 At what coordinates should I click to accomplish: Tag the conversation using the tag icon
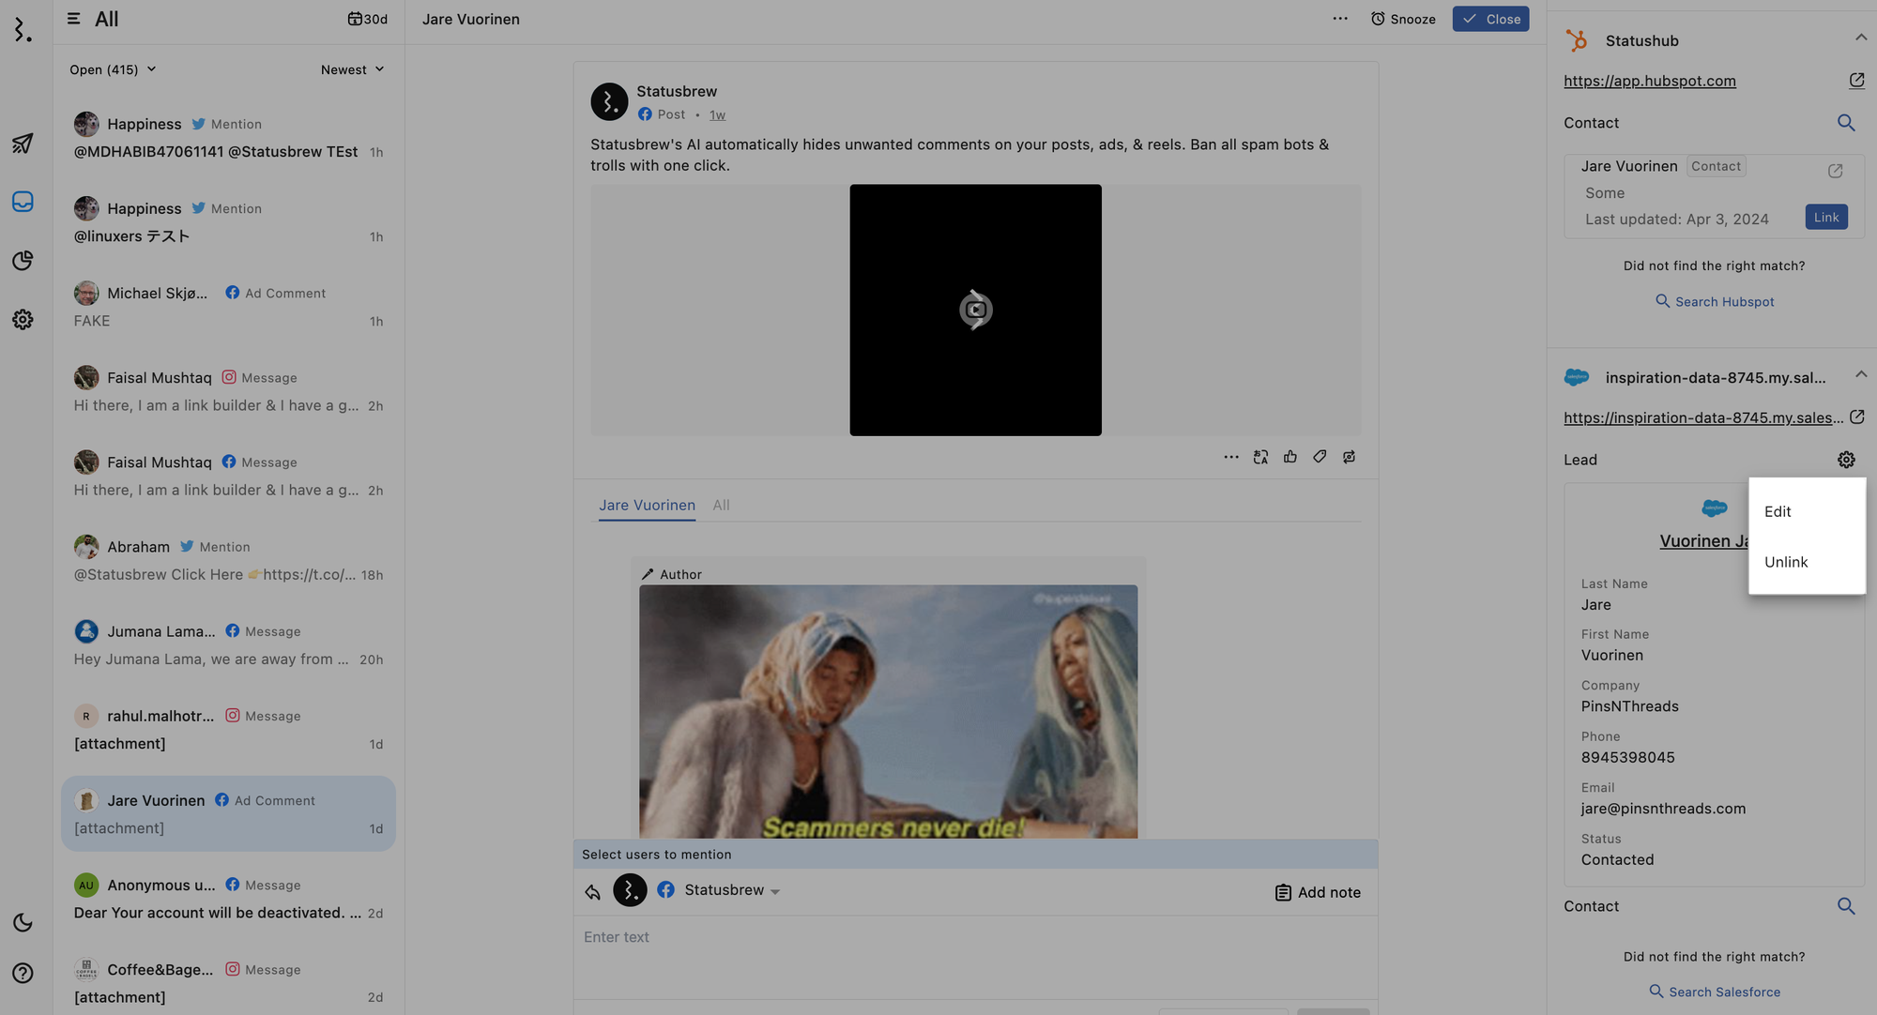[x=1320, y=457]
